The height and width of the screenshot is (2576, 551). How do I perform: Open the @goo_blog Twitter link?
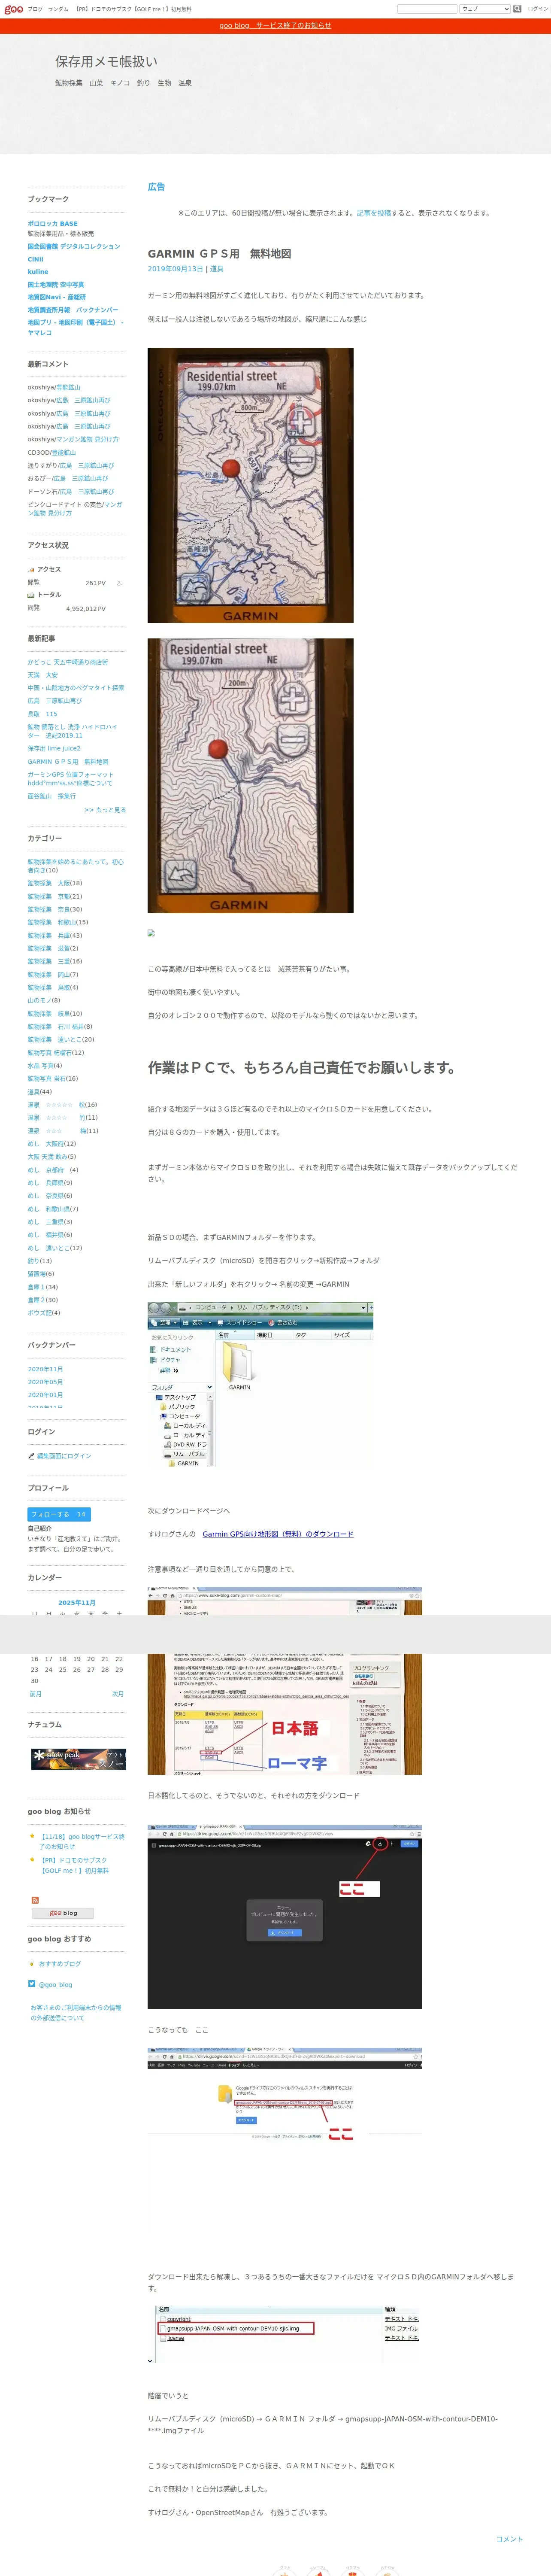[x=55, y=1984]
